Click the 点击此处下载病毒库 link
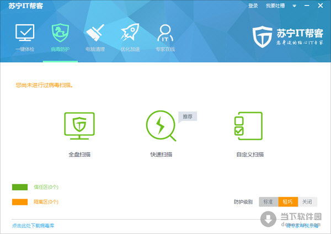The width and height of the screenshot is (331, 234). [x=33, y=226]
